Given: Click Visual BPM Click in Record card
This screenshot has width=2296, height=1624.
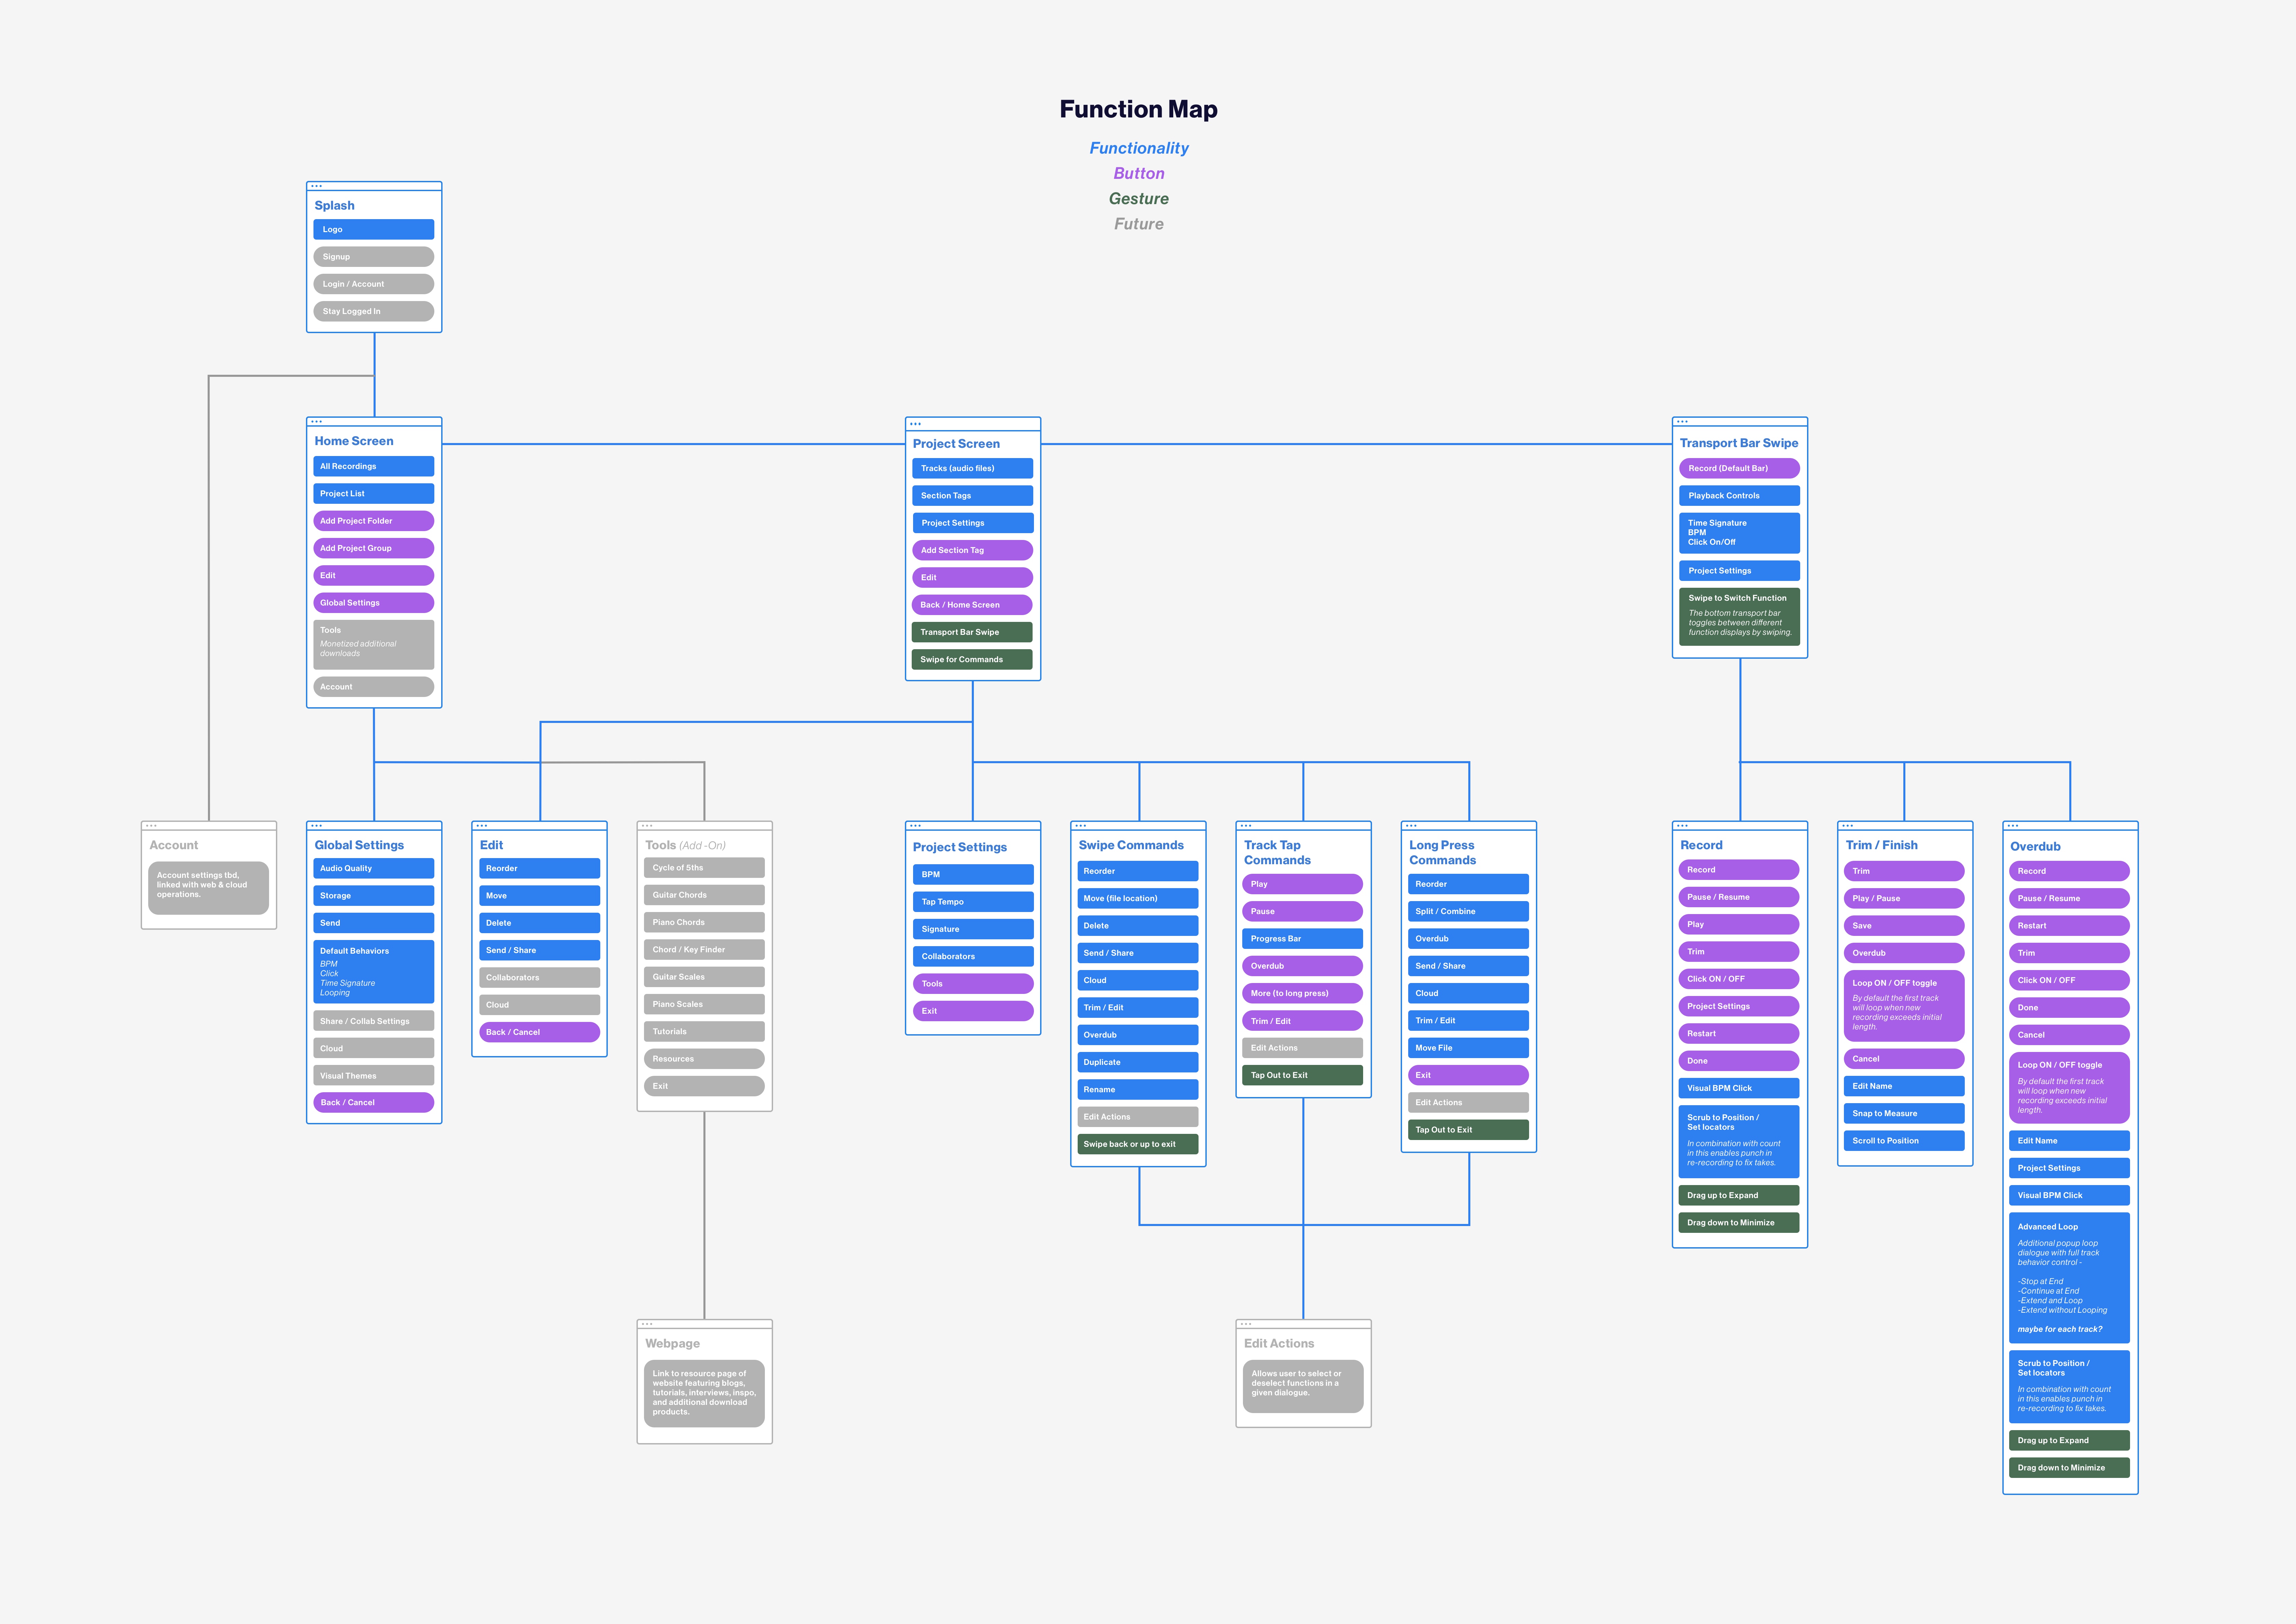Looking at the screenshot, I should click(1739, 1088).
